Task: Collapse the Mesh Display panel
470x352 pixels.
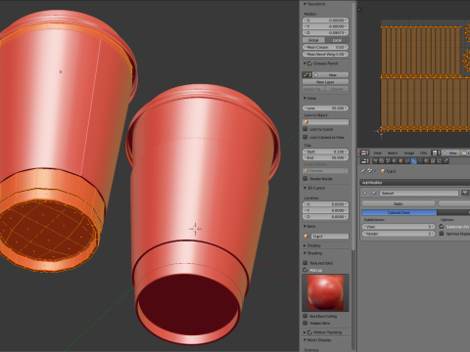Action: (305, 340)
